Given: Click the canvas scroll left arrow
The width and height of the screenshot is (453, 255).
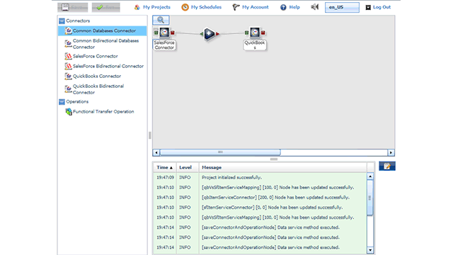Looking at the screenshot, I should 156,152.
